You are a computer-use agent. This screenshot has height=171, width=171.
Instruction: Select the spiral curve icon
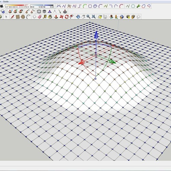click(95, 6)
